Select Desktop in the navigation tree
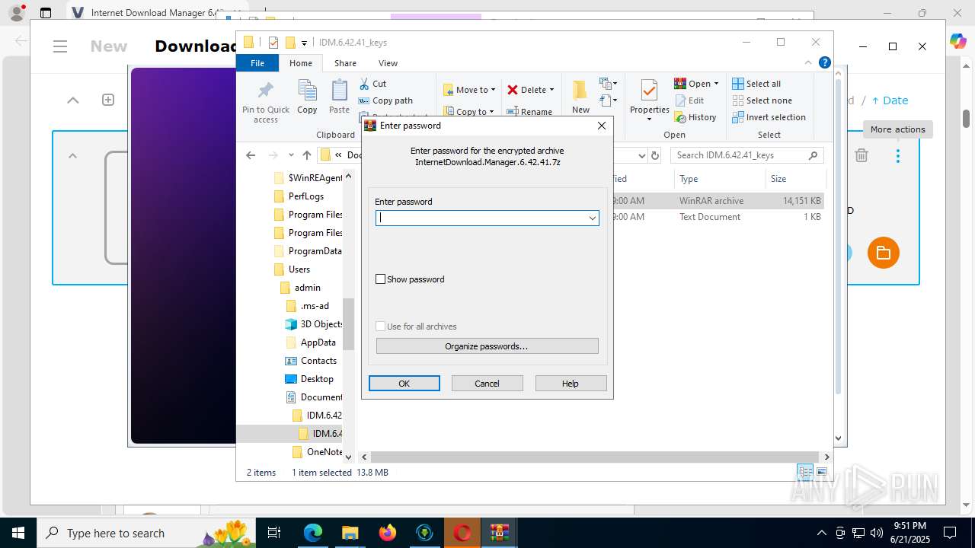This screenshot has width=975, height=548. [317, 379]
